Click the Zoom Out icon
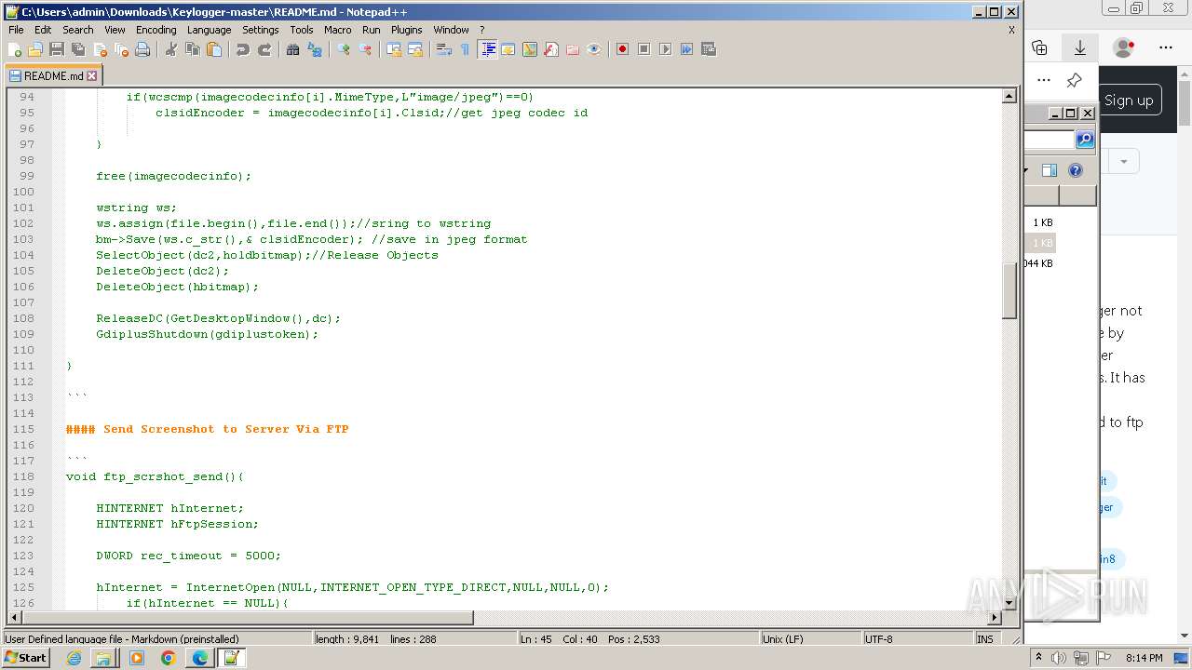This screenshot has width=1192, height=670. click(x=365, y=49)
